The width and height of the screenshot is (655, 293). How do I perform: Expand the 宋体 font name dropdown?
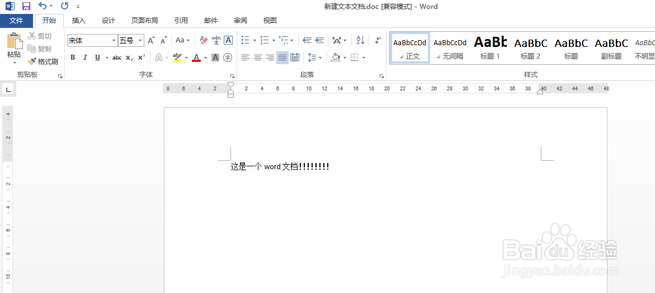click(x=114, y=40)
